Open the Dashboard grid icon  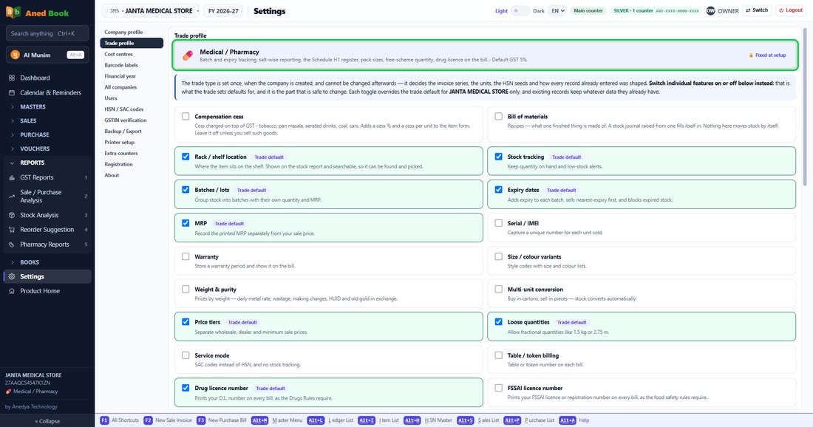point(12,78)
